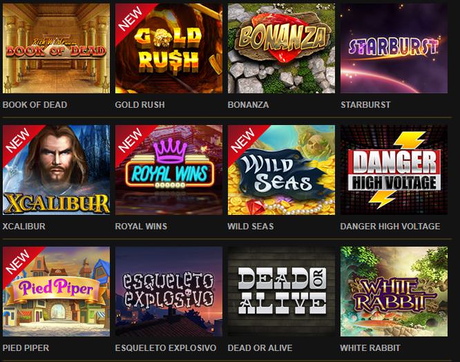Select the Starburst game thumbnail
460x362 pixels.
pos(394,48)
